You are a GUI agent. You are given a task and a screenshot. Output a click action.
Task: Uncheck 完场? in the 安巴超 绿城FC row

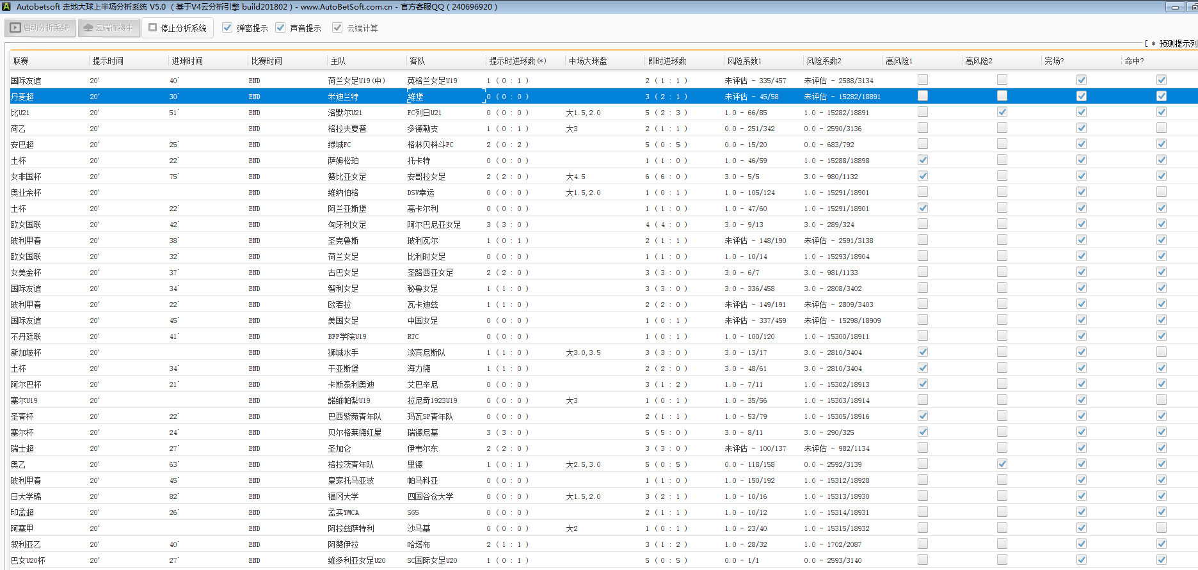[1082, 144]
